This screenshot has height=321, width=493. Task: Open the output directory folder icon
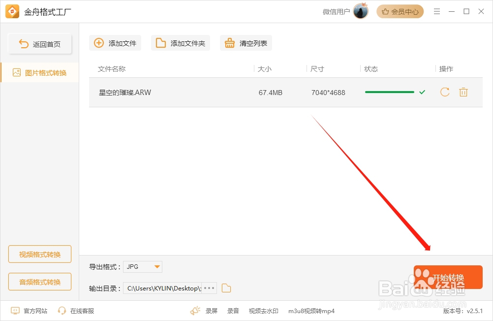[x=226, y=288]
